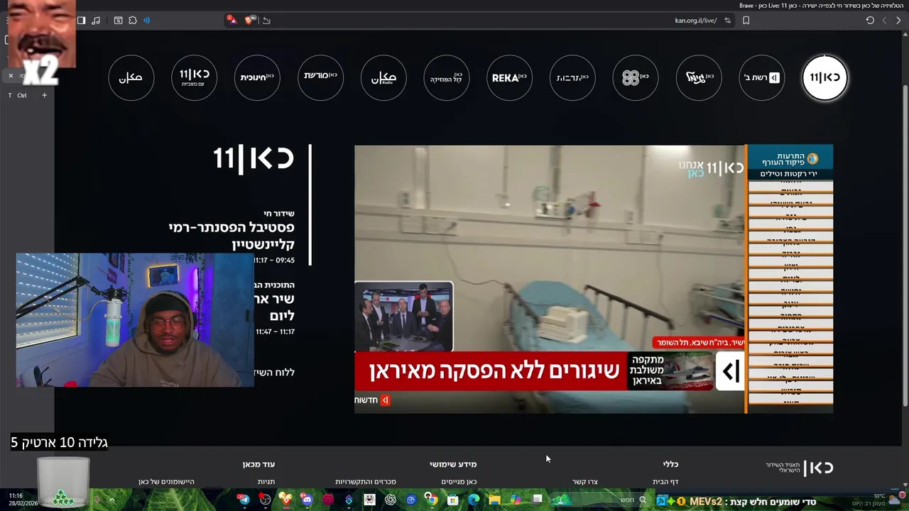Select the Kan Tarbut channel circle

572,77
